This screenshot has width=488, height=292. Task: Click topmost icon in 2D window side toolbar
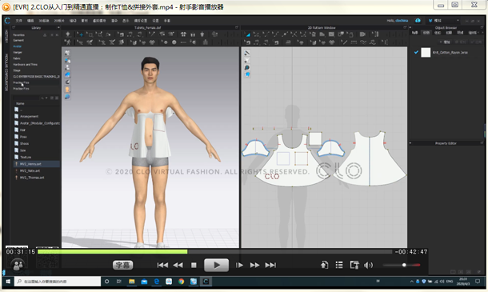[247, 53]
